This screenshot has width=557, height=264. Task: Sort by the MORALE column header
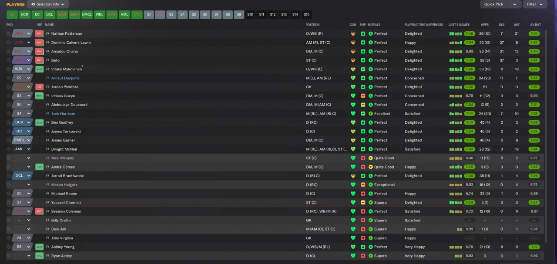tap(374, 25)
